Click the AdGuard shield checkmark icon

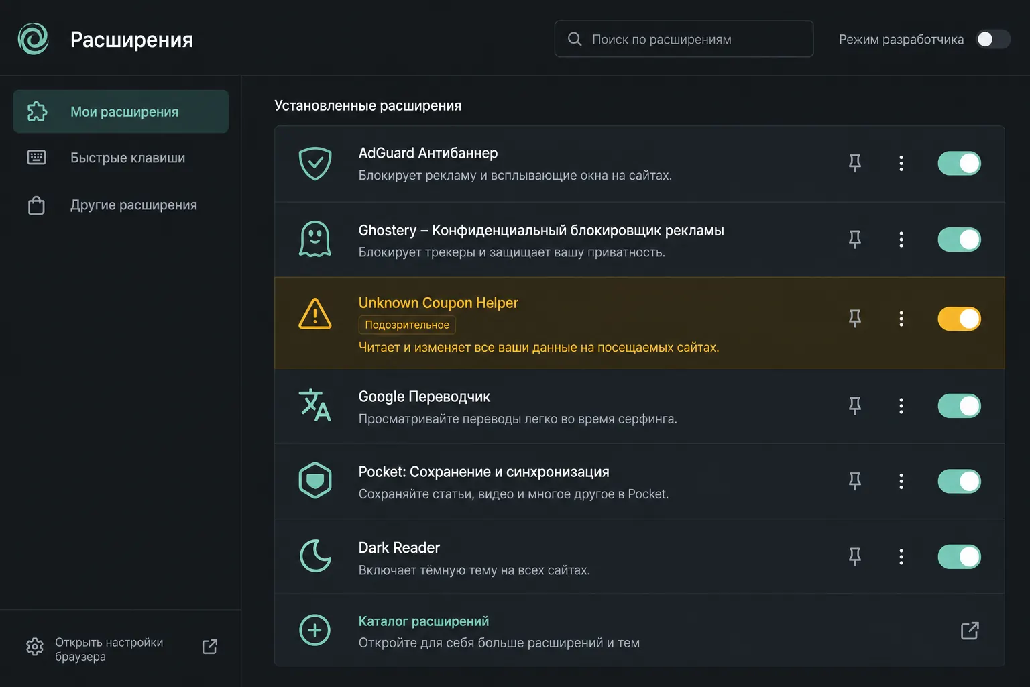[x=315, y=164]
